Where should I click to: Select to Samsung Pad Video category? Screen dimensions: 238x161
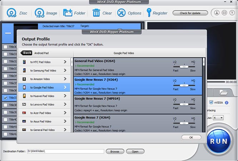tap(44, 71)
